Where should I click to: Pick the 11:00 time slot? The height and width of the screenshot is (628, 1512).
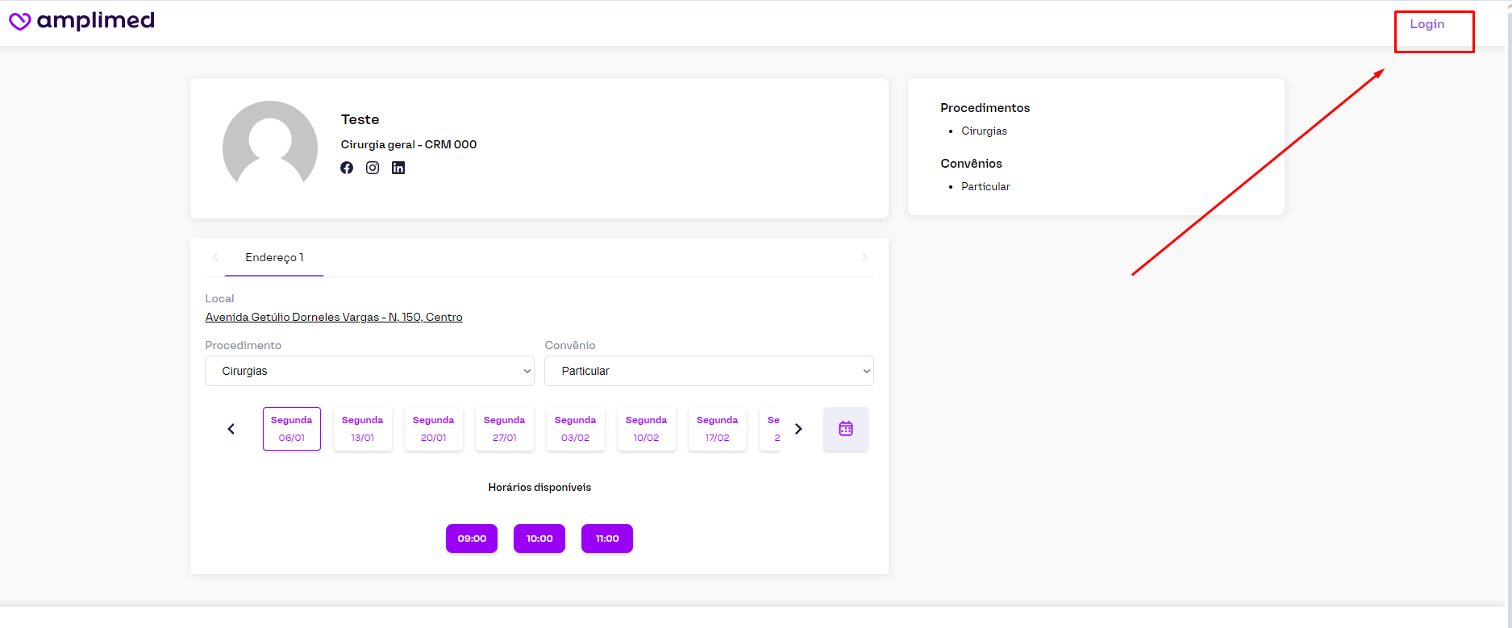tap(607, 539)
